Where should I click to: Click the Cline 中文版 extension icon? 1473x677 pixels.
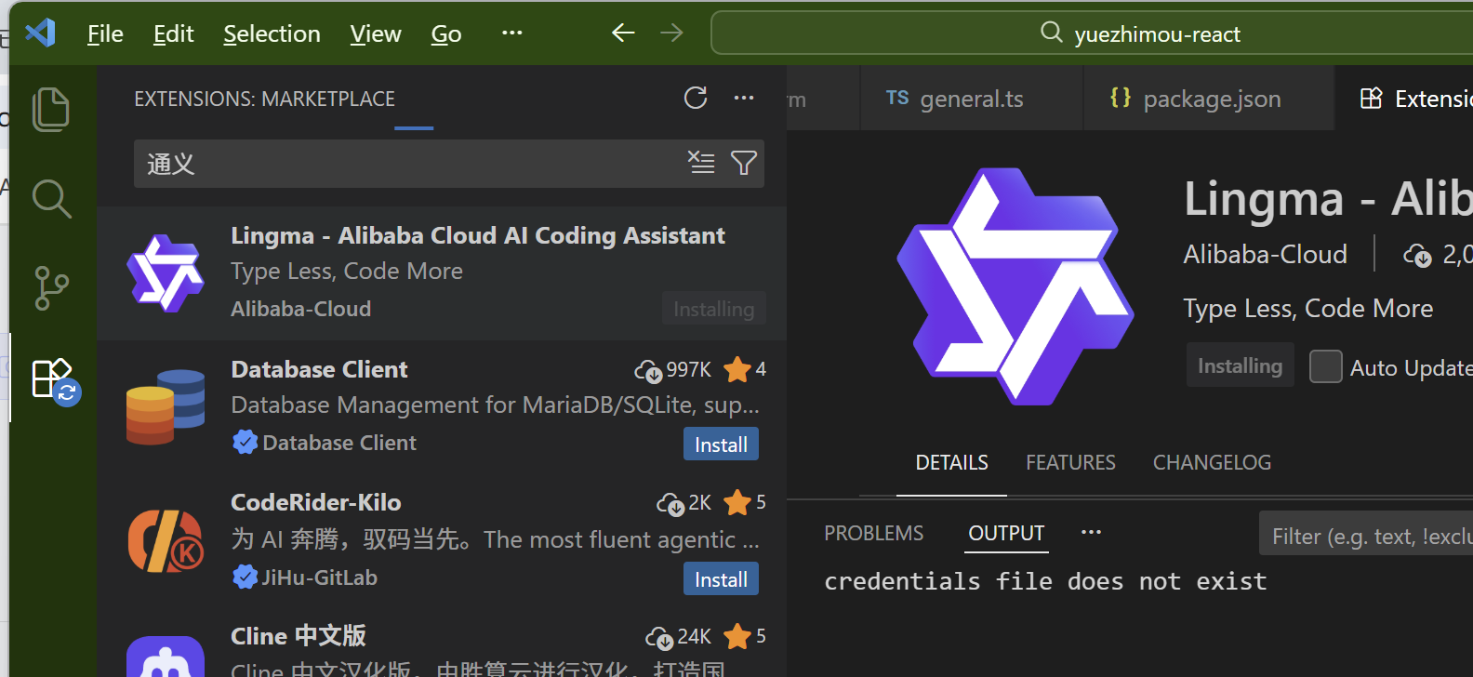coord(165,657)
